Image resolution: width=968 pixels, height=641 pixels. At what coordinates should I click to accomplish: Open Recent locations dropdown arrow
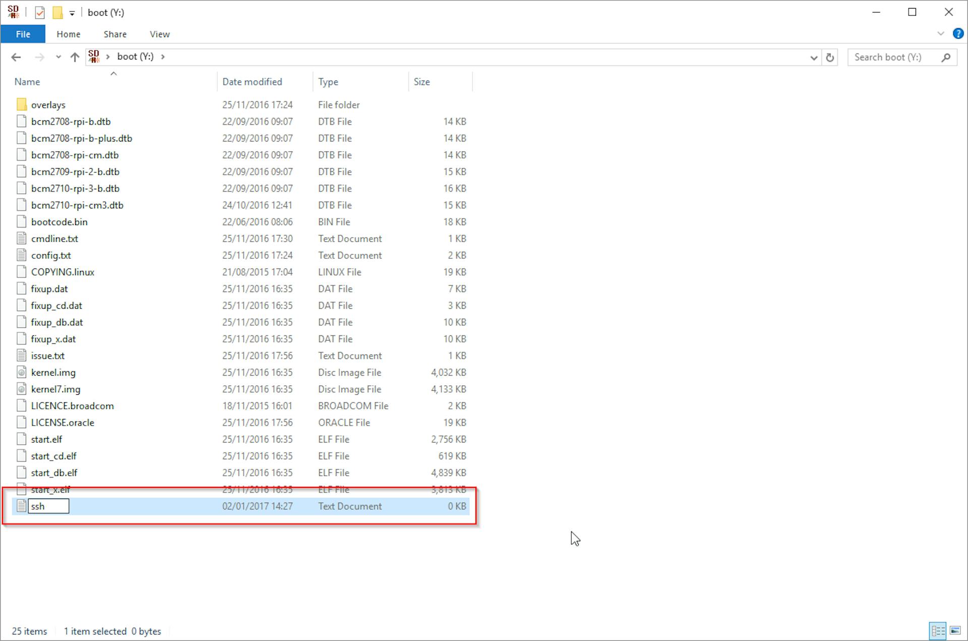tap(58, 57)
